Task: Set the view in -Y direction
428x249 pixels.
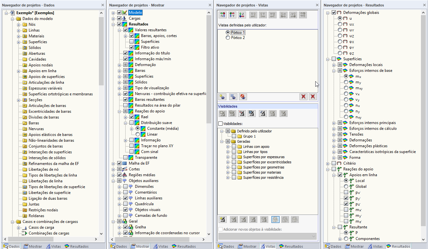Action: 232,14
